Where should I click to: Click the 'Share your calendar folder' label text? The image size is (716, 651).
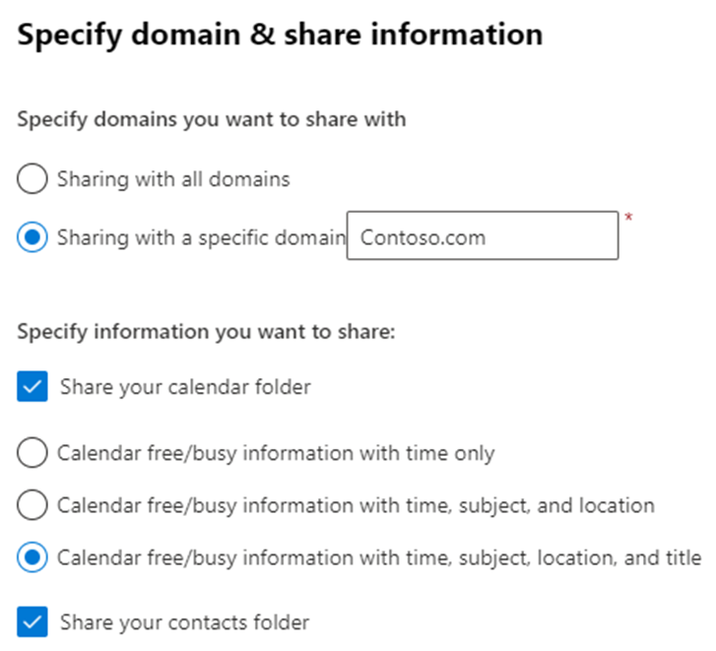(x=185, y=387)
